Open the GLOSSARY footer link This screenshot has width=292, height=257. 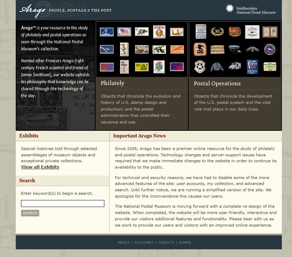coord(144,243)
